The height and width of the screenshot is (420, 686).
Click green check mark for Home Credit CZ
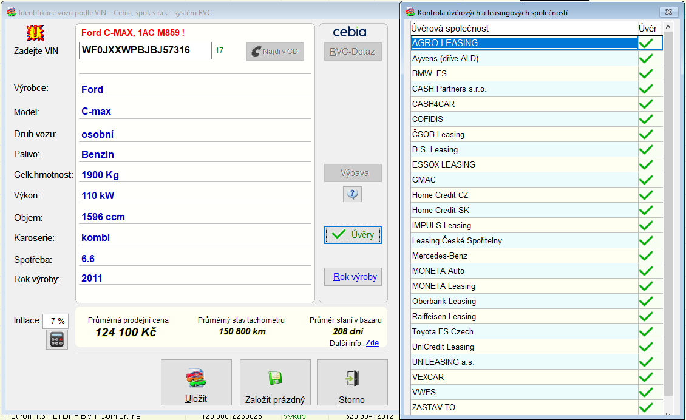pyautogui.click(x=646, y=195)
